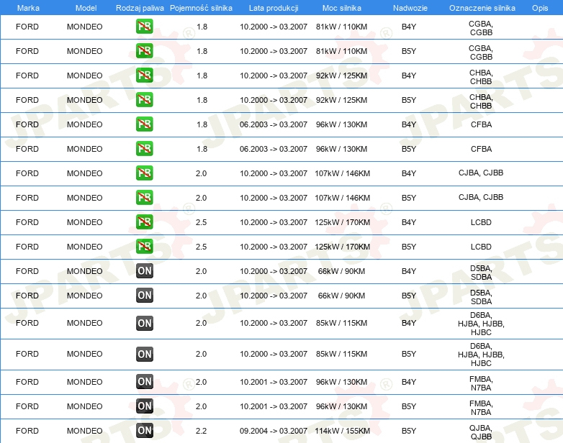This screenshot has height=443, width=563.
Task: Click petrol fuel icon in 81kW B5Y row
Action: click(x=144, y=51)
